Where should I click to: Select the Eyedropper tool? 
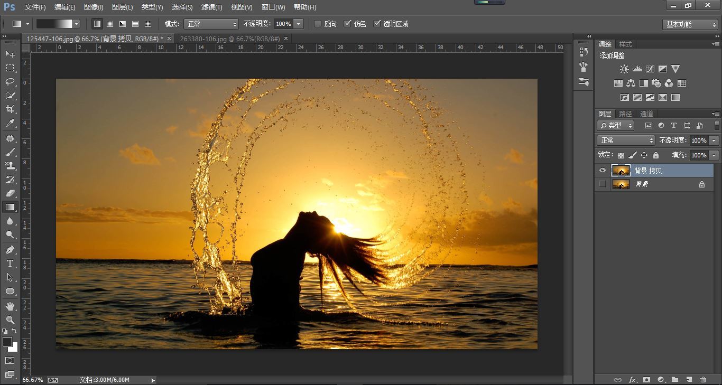pos(10,124)
